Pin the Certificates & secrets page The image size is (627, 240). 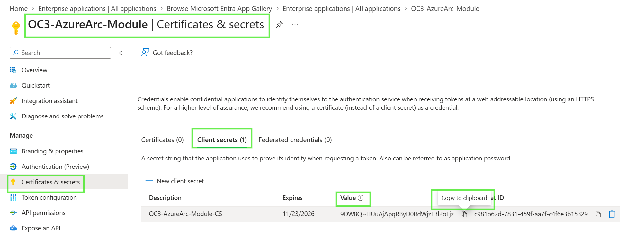[x=279, y=24]
